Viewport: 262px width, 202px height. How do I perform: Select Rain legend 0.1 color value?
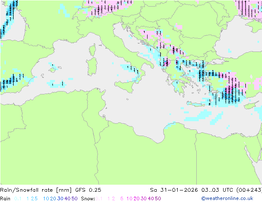(x=18, y=199)
